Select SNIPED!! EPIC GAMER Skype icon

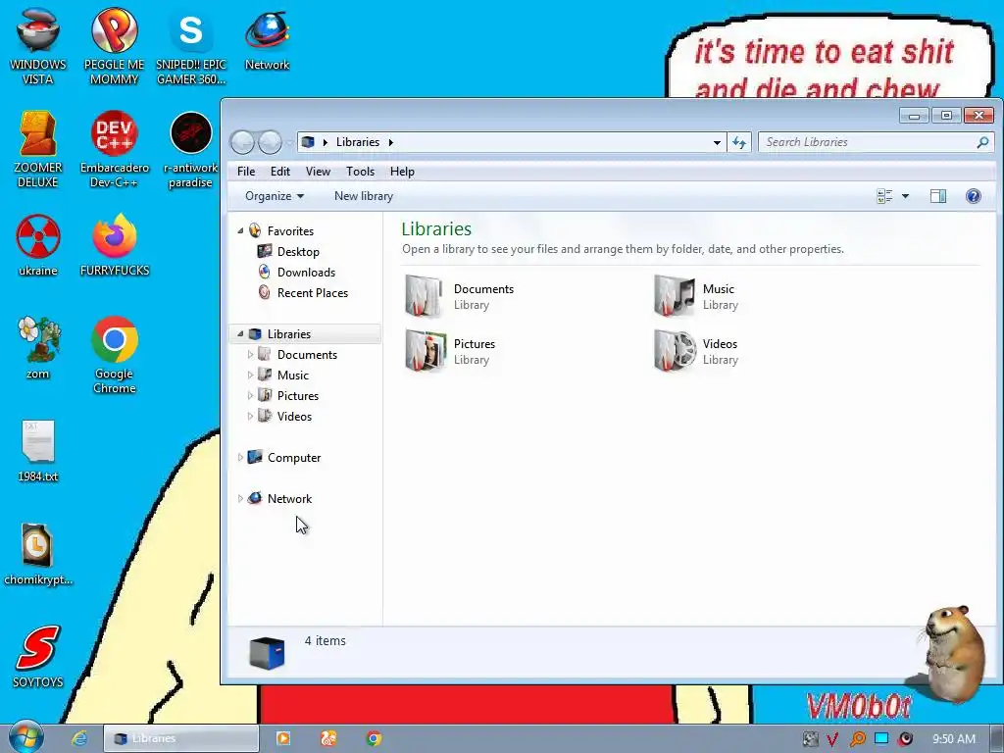point(191,46)
